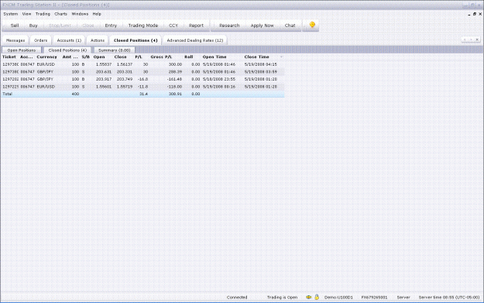Sort by the Open price column header
This screenshot has width=484, height=303.
[x=99, y=57]
